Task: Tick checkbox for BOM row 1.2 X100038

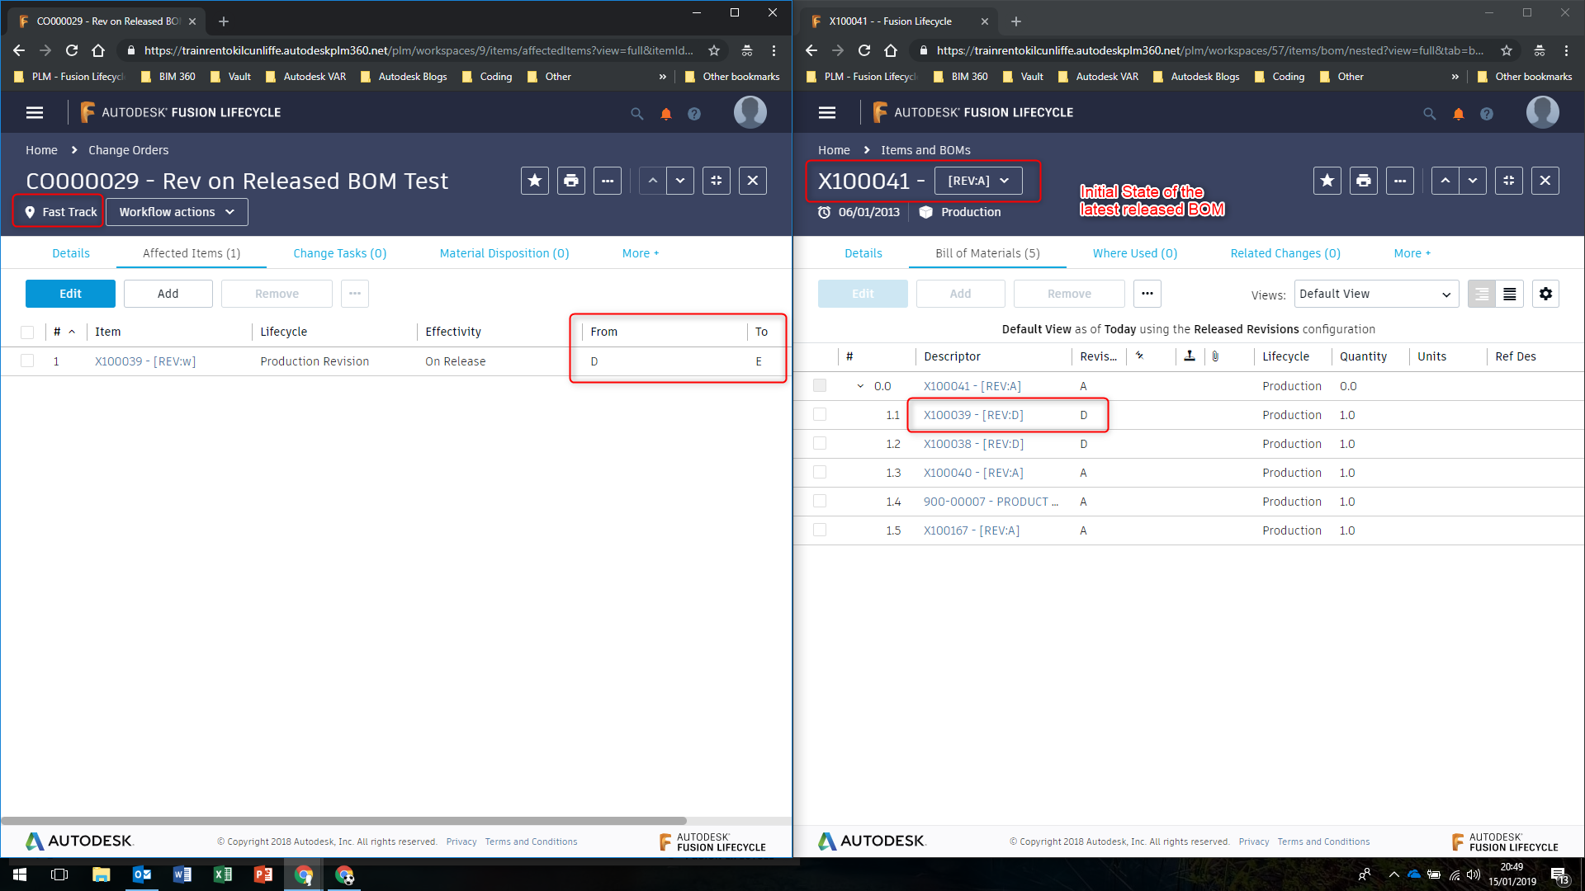Action: click(820, 444)
